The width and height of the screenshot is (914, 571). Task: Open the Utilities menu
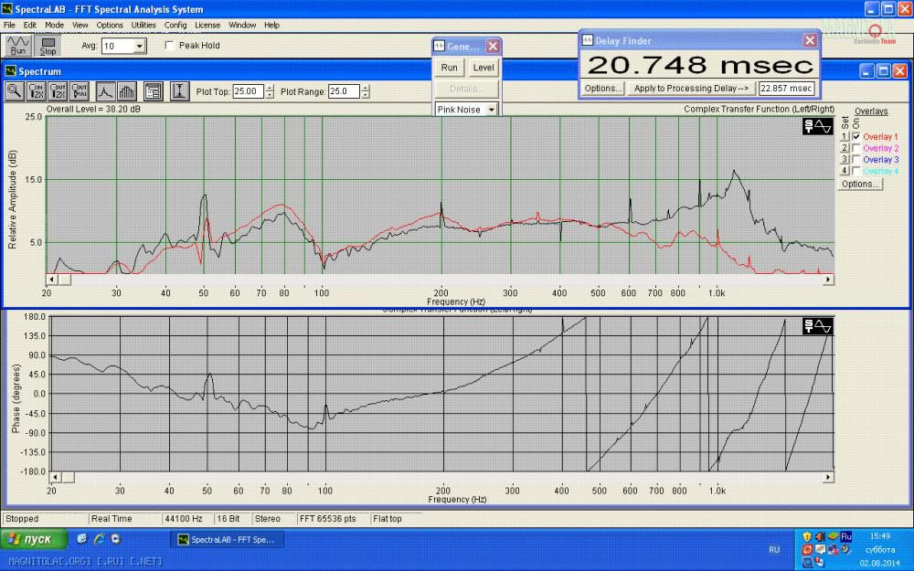click(143, 26)
